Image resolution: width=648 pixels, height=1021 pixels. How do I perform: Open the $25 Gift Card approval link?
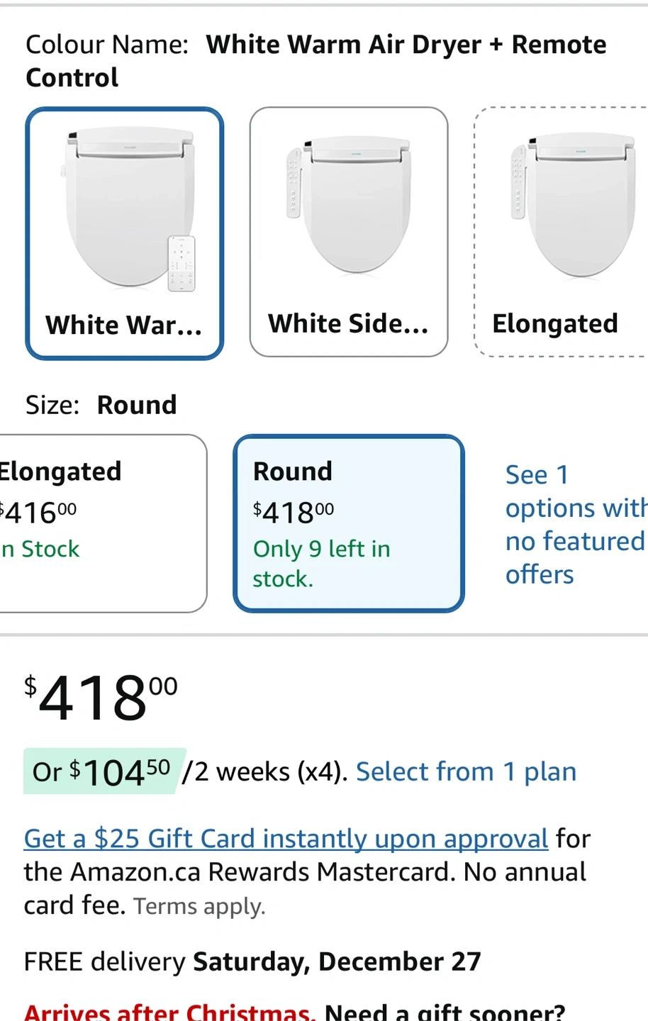point(286,839)
